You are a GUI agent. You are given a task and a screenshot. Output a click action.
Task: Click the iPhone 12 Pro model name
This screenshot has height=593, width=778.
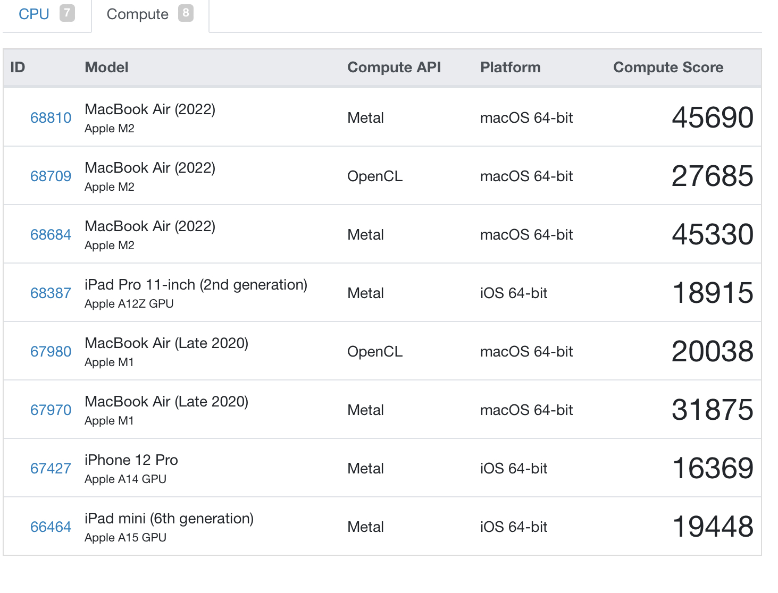pos(131,460)
